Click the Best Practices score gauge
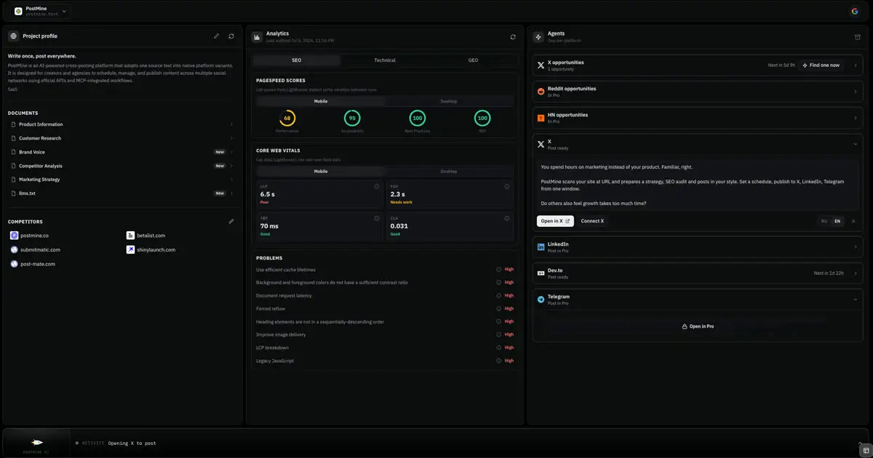 click(x=417, y=118)
